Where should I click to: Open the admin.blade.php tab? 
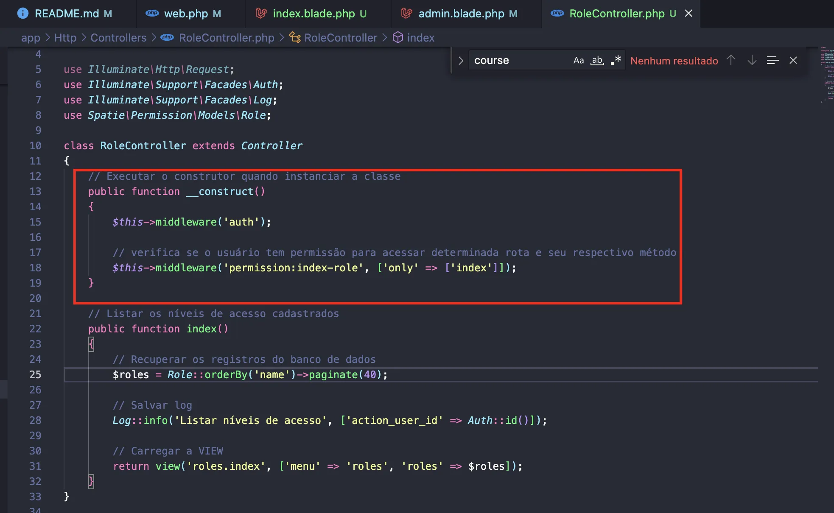(x=461, y=14)
